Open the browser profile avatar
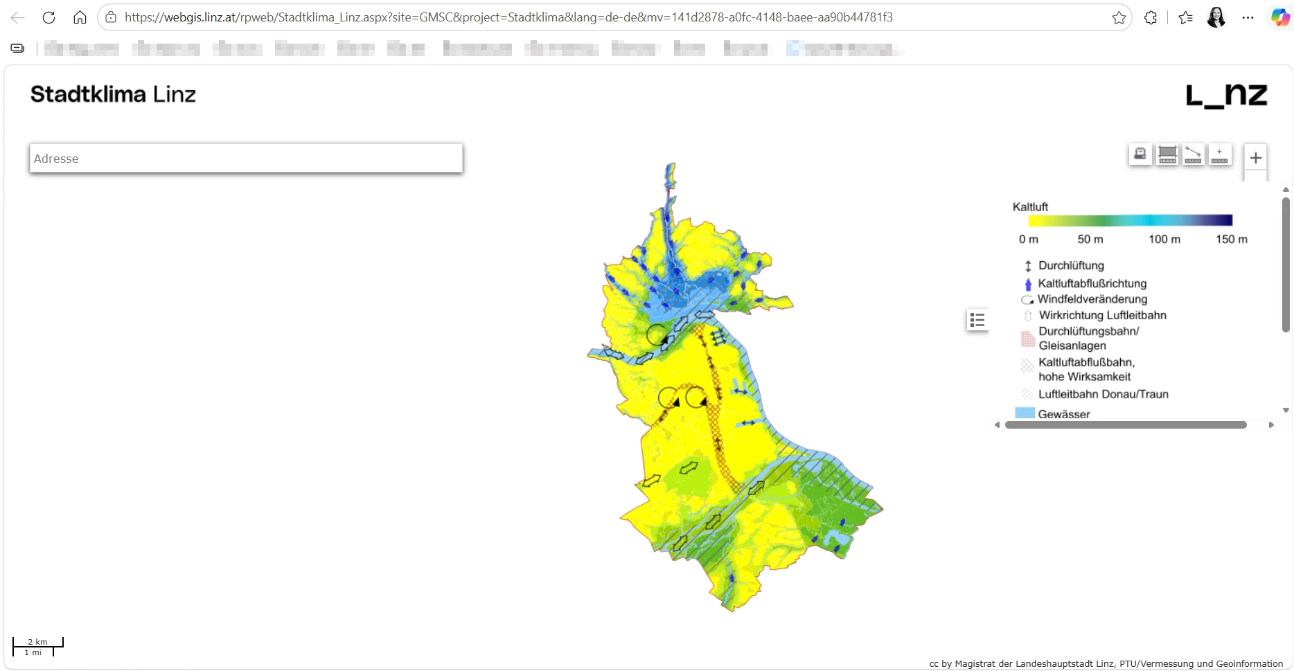 tap(1216, 17)
